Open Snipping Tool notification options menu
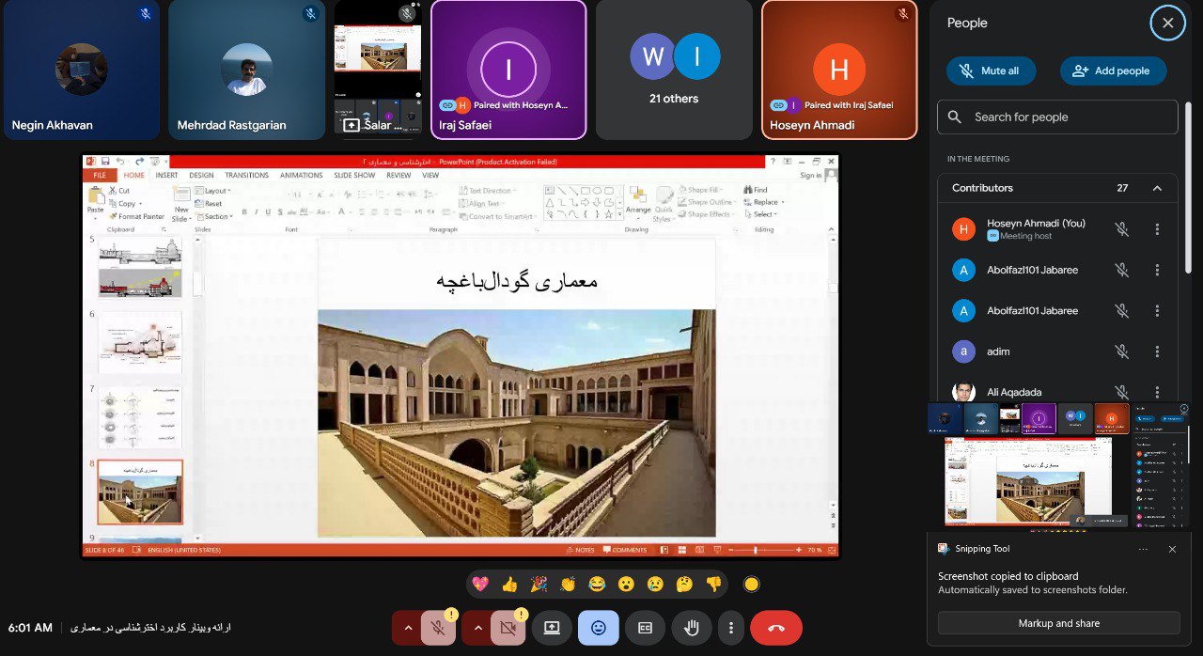Screen dimensions: 1203x656 1143,549
